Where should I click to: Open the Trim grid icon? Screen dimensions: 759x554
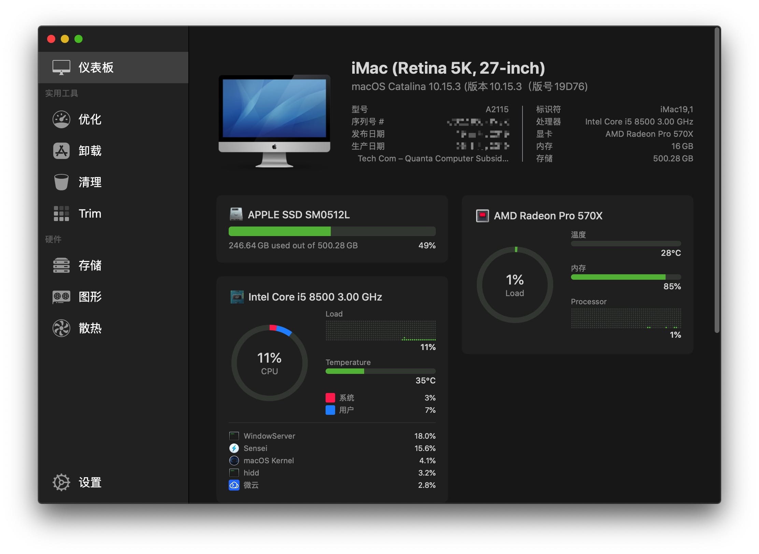point(61,214)
